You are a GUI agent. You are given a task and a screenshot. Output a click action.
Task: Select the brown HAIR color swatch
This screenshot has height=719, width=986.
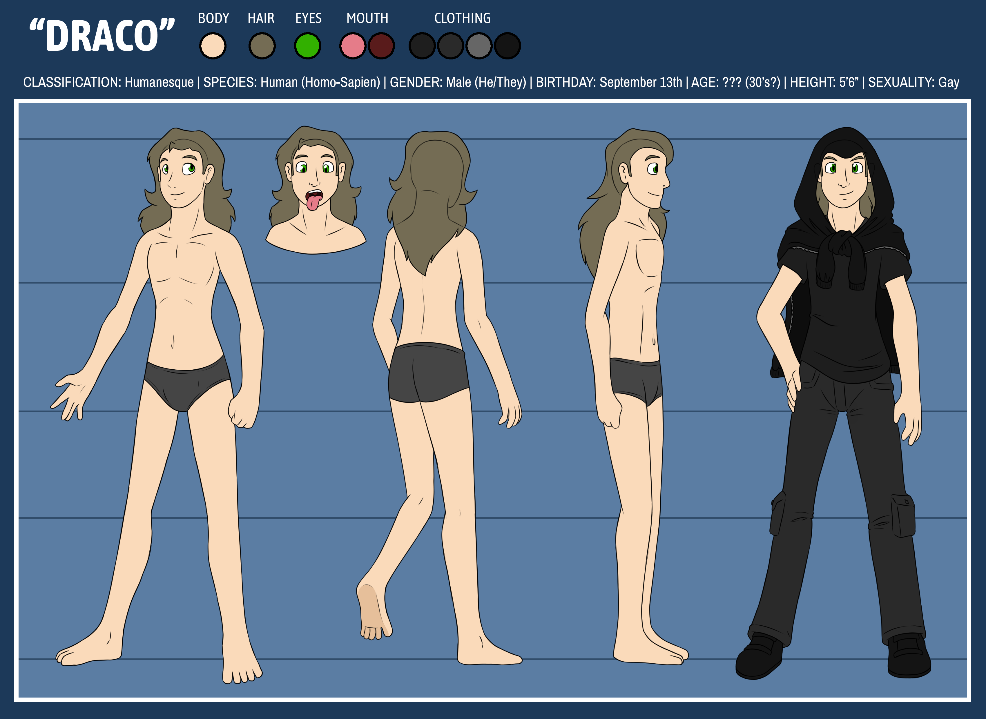pos(262,46)
